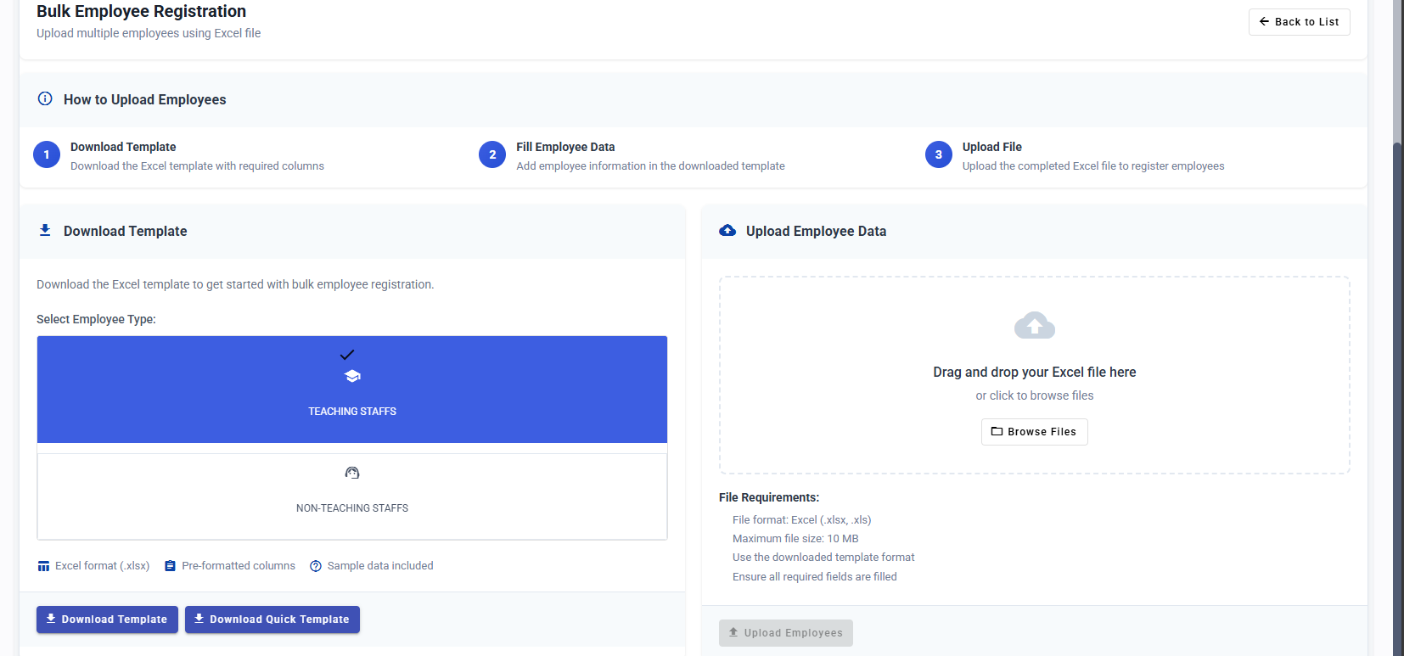Click the graduation cap icon for Teaching Staffs
The width and height of the screenshot is (1404, 656).
352,376
